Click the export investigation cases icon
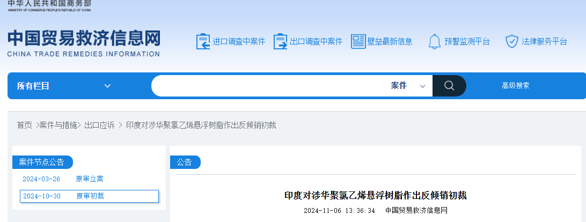This screenshot has width=586, height=222. pyautogui.click(x=280, y=41)
